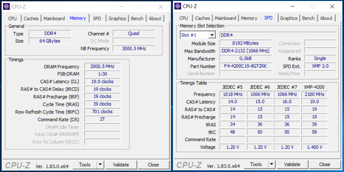Image resolution: width=344 pixels, height=172 pixels.
Task: Click Max Bandwidth DDR4-2132 (1066 MHz)
Action: tap(246, 51)
